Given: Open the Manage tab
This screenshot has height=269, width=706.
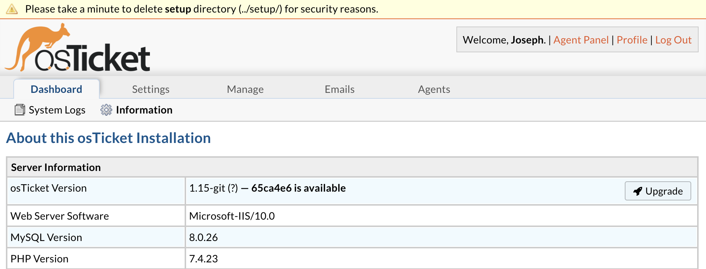Looking at the screenshot, I should click(245, 89).
